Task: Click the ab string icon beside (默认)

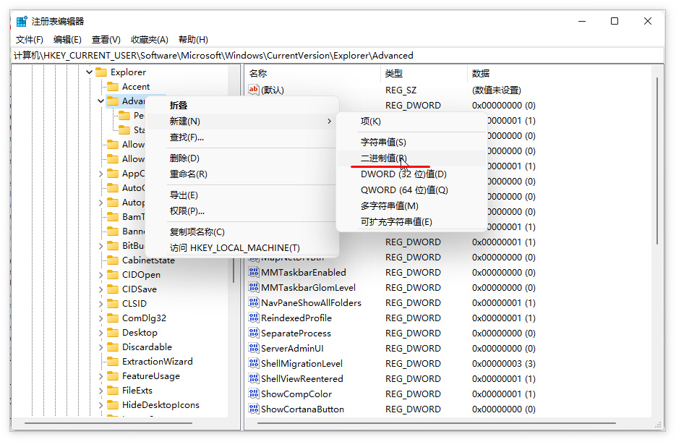Action: coord(254,90)
